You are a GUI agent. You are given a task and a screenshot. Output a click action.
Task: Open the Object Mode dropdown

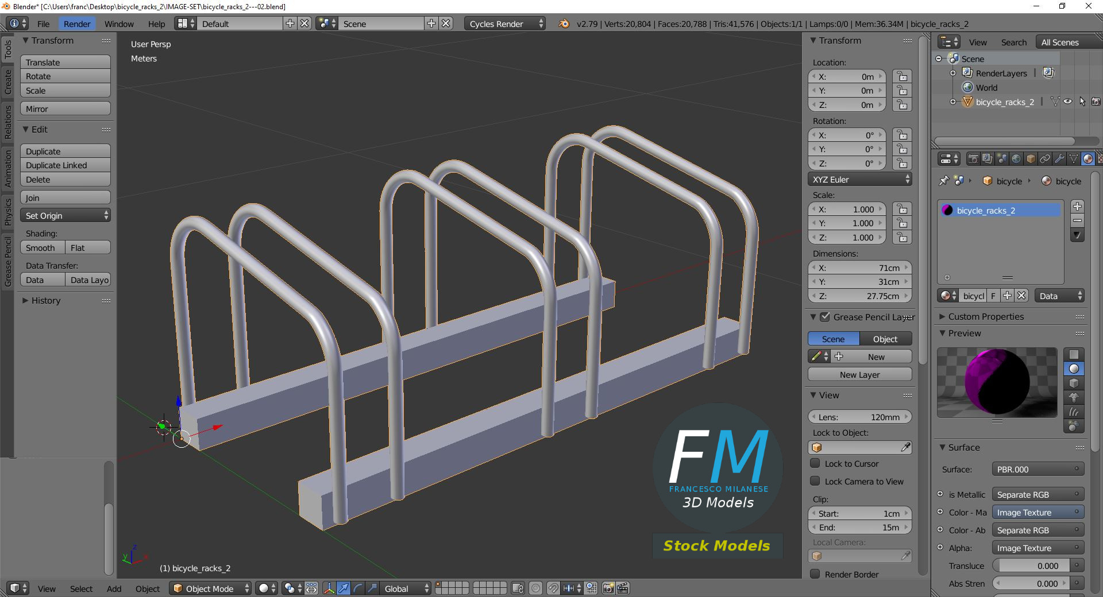pos(211,588)
